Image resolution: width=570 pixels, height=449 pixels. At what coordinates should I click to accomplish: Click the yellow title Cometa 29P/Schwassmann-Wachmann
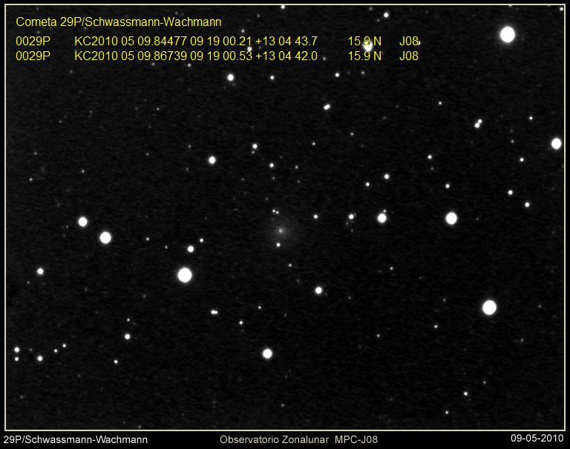point(118,22)
